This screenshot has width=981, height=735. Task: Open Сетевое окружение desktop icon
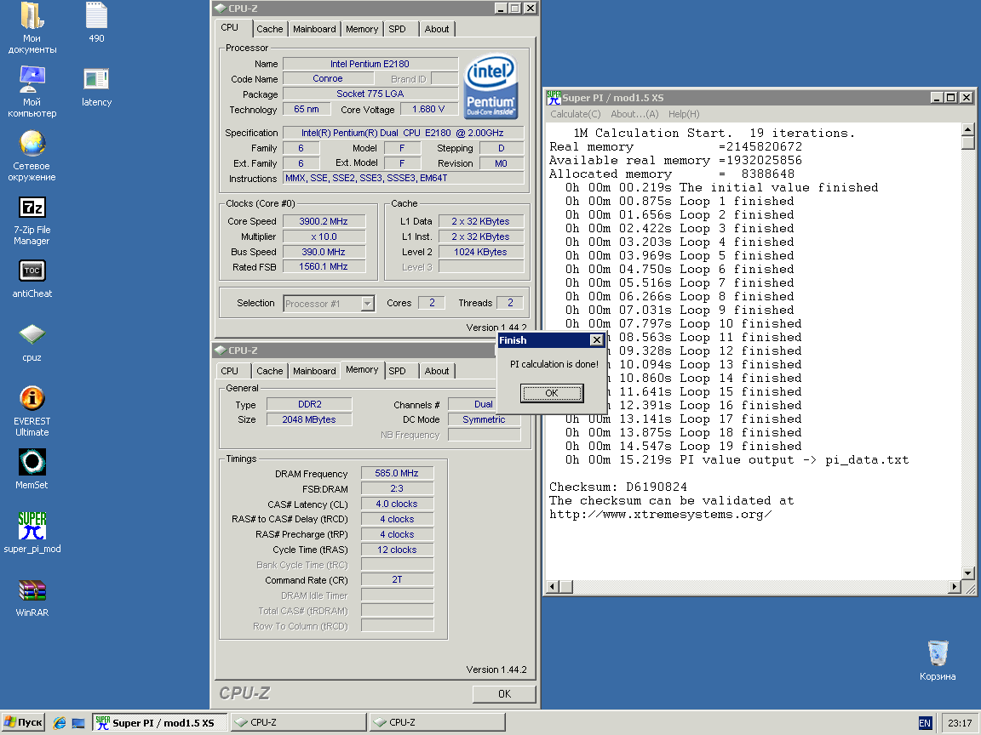[x=32, y=155]
